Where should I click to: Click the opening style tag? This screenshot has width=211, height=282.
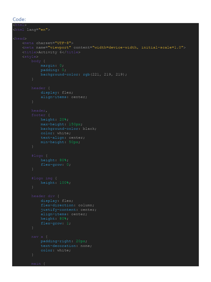pyautogui.click(x=30, y=57)
